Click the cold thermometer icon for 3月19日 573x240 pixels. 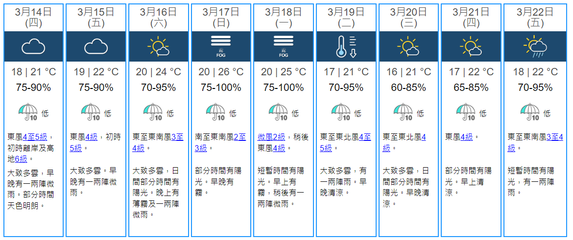(x=346, y=47)
